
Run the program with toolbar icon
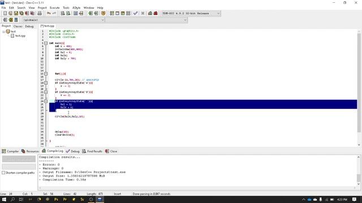[117, 14]
